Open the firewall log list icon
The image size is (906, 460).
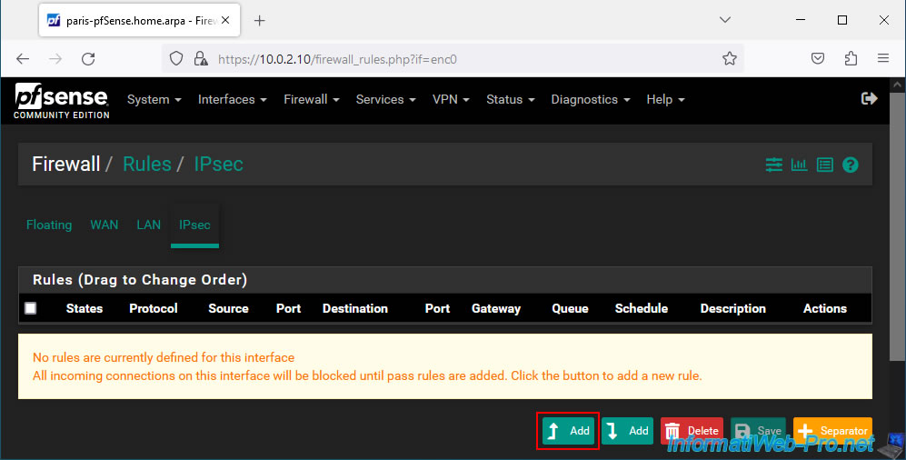(824, 165)
